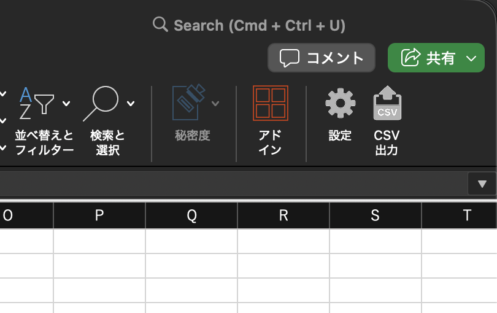Click the コメント comments button
497x313 pixels.
[x=322, y=58]
